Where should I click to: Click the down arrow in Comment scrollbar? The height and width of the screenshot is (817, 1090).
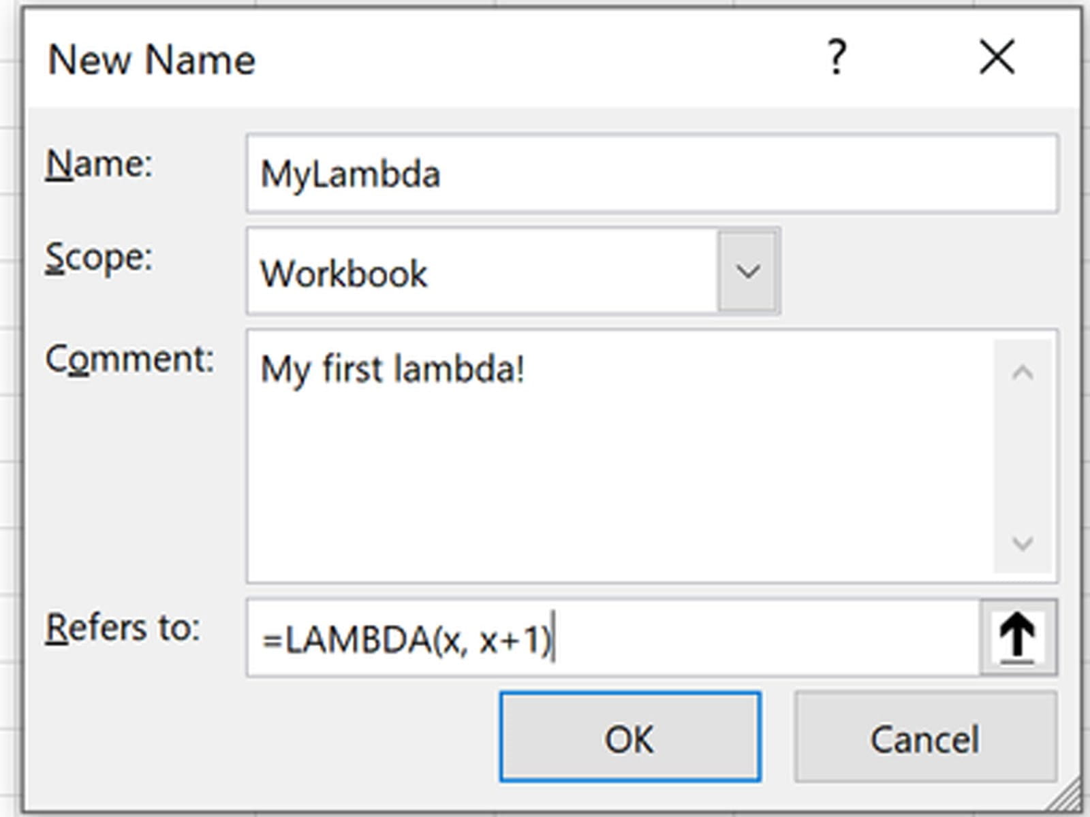click(1023, 543)
